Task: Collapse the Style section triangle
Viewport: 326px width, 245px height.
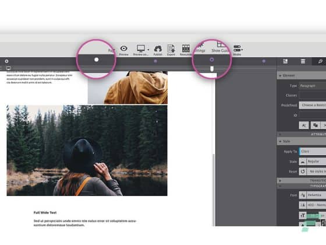Action: pyautogui.click(x=280, y=141)
